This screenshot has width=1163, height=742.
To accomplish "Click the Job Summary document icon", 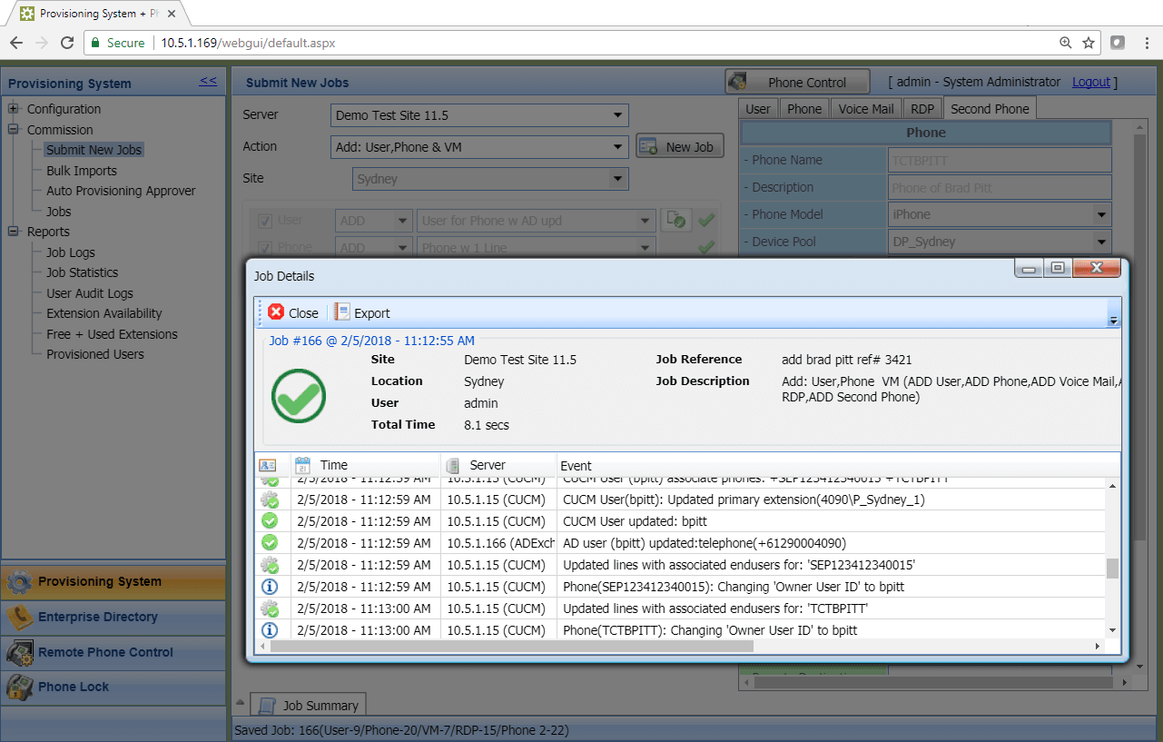I will [x=268, y=705].
